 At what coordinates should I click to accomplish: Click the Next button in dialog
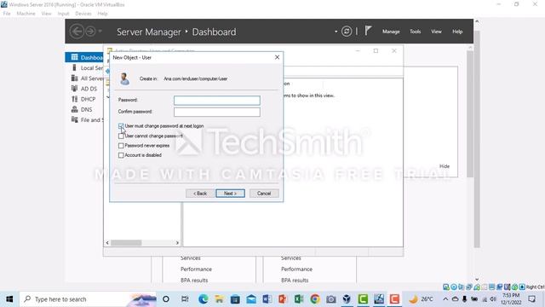click(x=230, y=194)
